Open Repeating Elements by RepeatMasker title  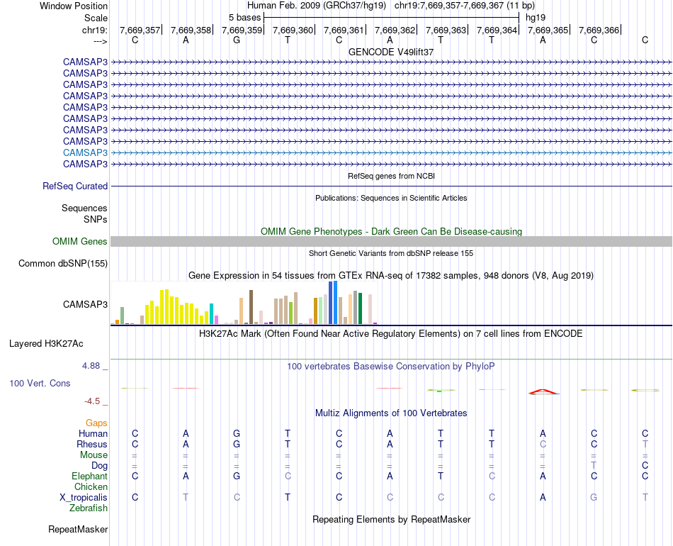[392, 519]
